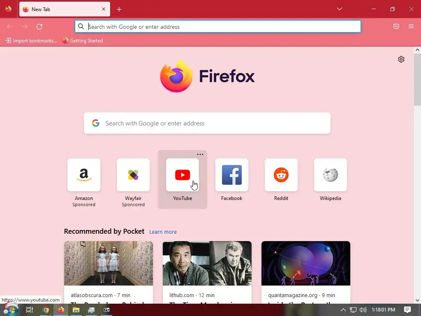This screenshot has width=421, height=316.
Task: Open the quantamagazine.org article thumbnail
Action: coord(306,263)
